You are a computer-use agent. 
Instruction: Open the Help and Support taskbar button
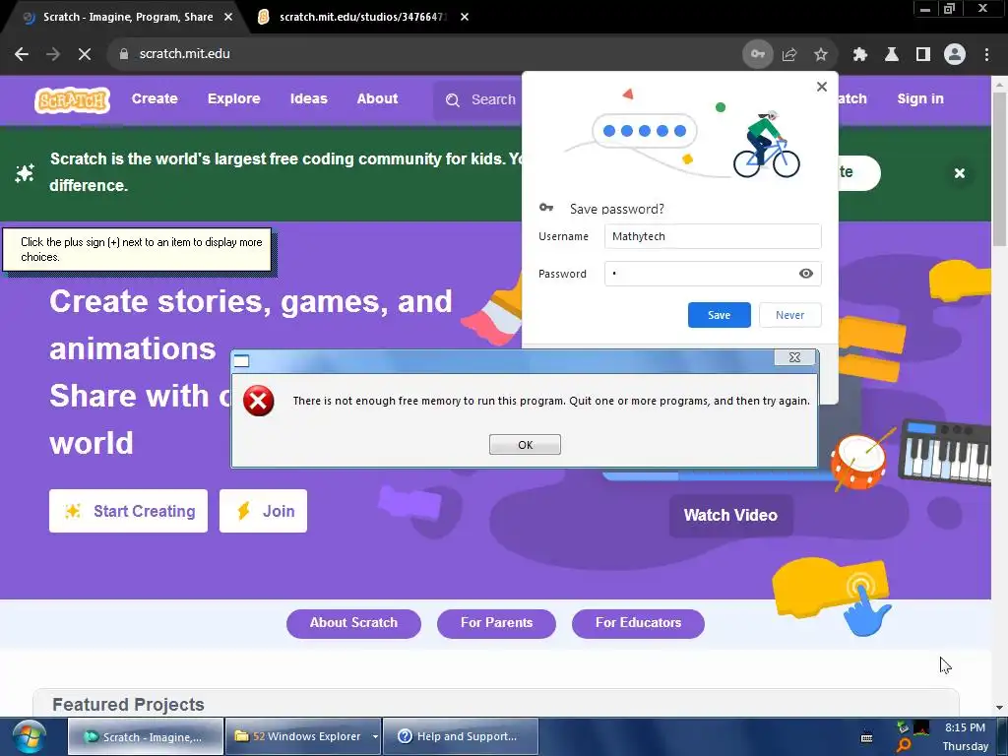[461, 736]
